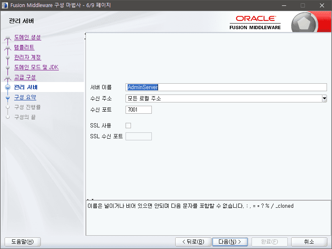Enable the SSL 사용 checkbox
Screen dimensions: 332x249
[128, 126]
